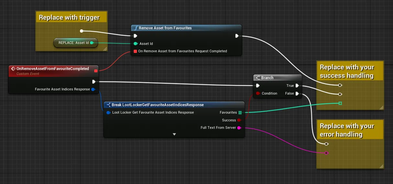Click the red delegate output pin on custom event
Image resolution: width=393 pixels, height=184 pixels.
[96, 70]
